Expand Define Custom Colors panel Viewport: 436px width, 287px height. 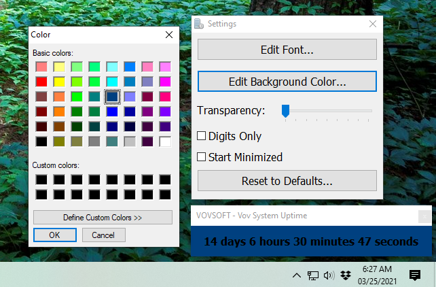(x=103, y=217)
